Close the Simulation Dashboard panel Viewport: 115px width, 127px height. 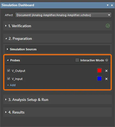(112, 5)
